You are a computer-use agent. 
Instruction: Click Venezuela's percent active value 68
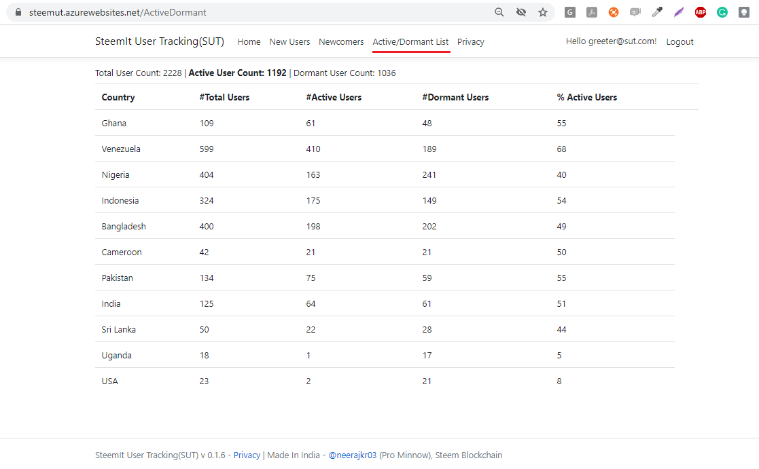(x=561, y=149)
